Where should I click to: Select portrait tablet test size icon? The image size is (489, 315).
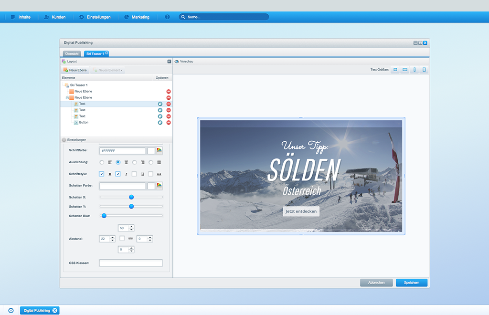[x=424, y=70]
